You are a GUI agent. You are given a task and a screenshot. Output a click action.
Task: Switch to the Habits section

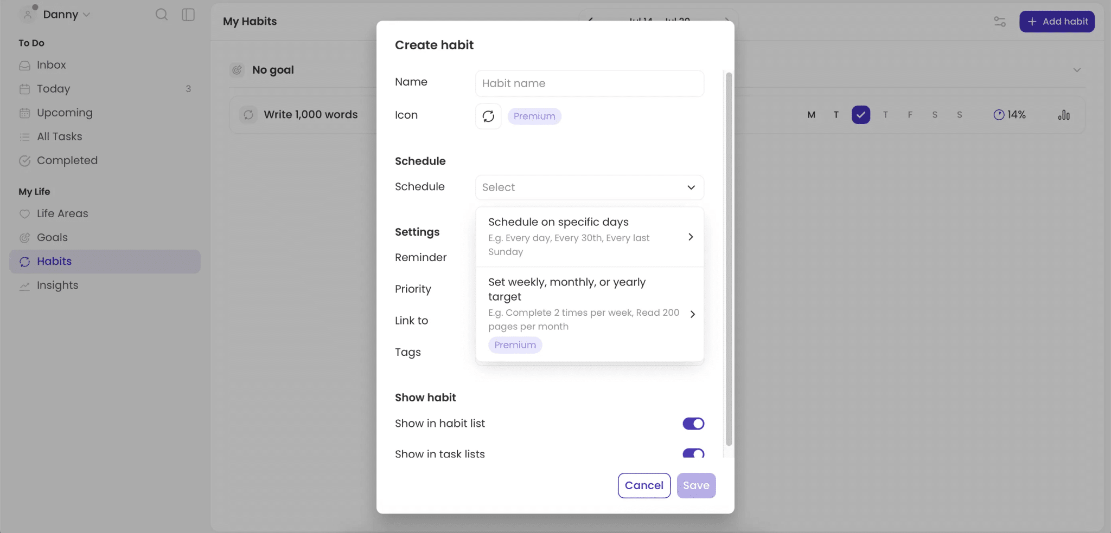tap(53, 261)
